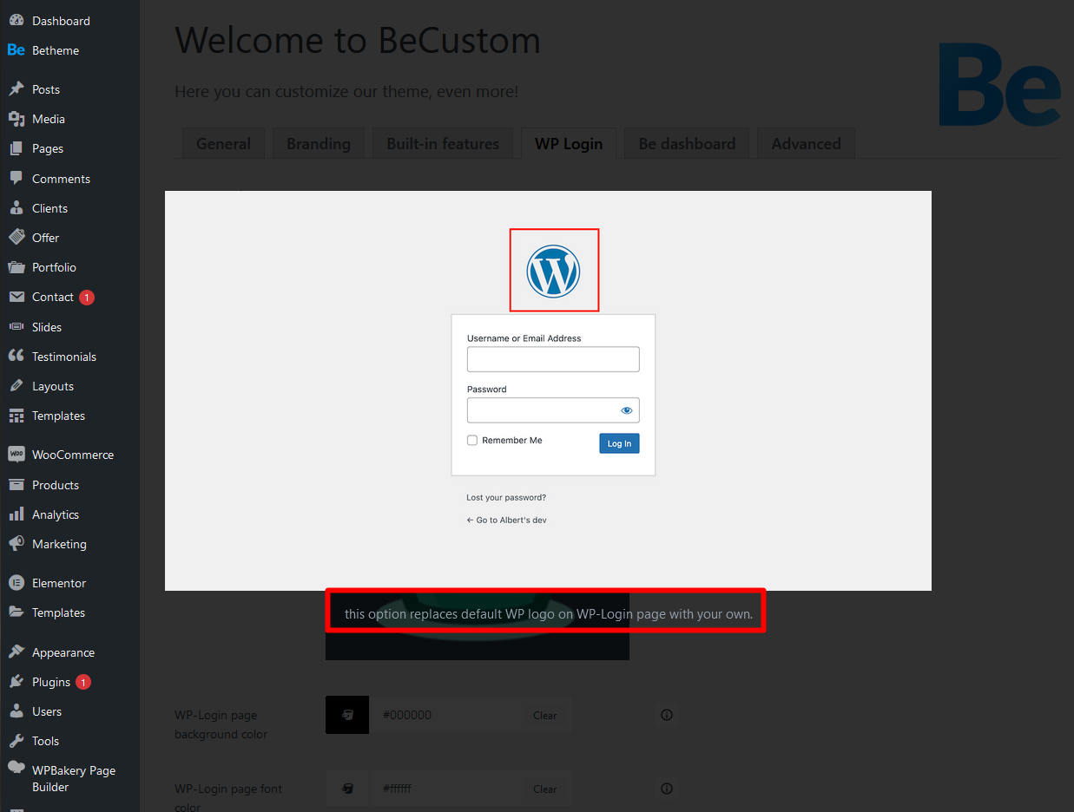This screenshot has width=1074, height=812.
Task: Click the Log In button
Action: 619,443
